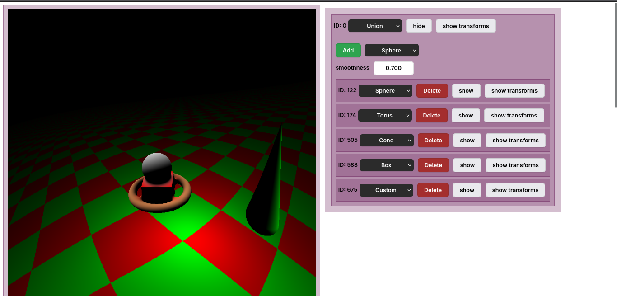Show the Torus ID 174 shape

point(465,115)
